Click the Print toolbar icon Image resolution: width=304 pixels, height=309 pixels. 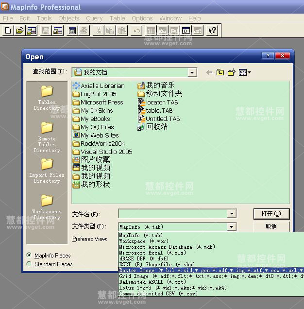click(84, 30)
